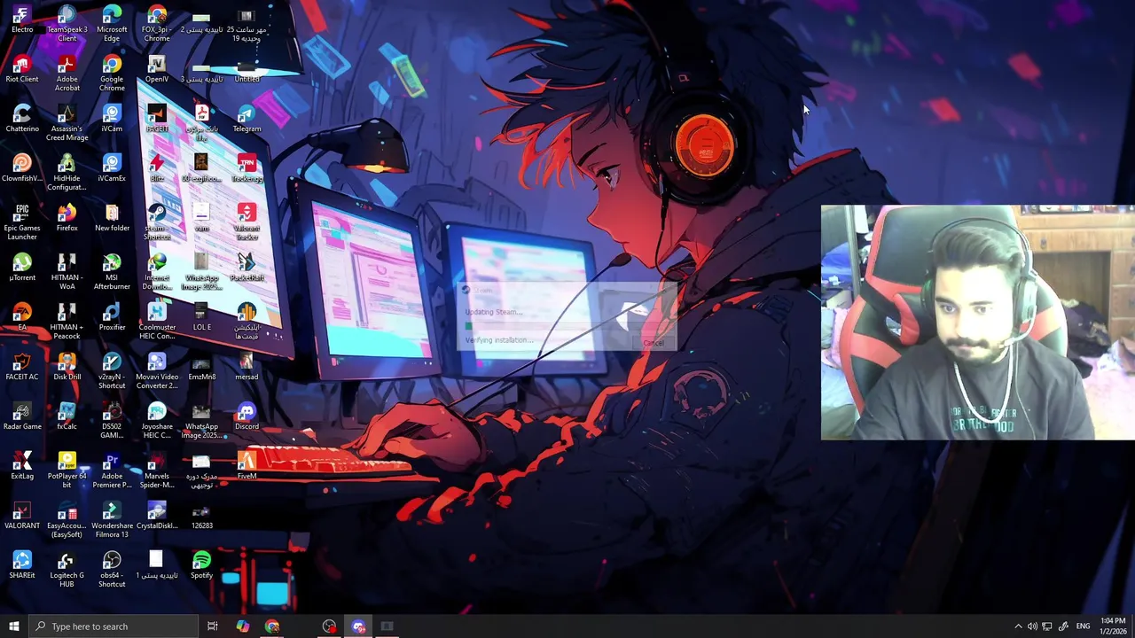Open the mersad image file

(x=247, y=367)
